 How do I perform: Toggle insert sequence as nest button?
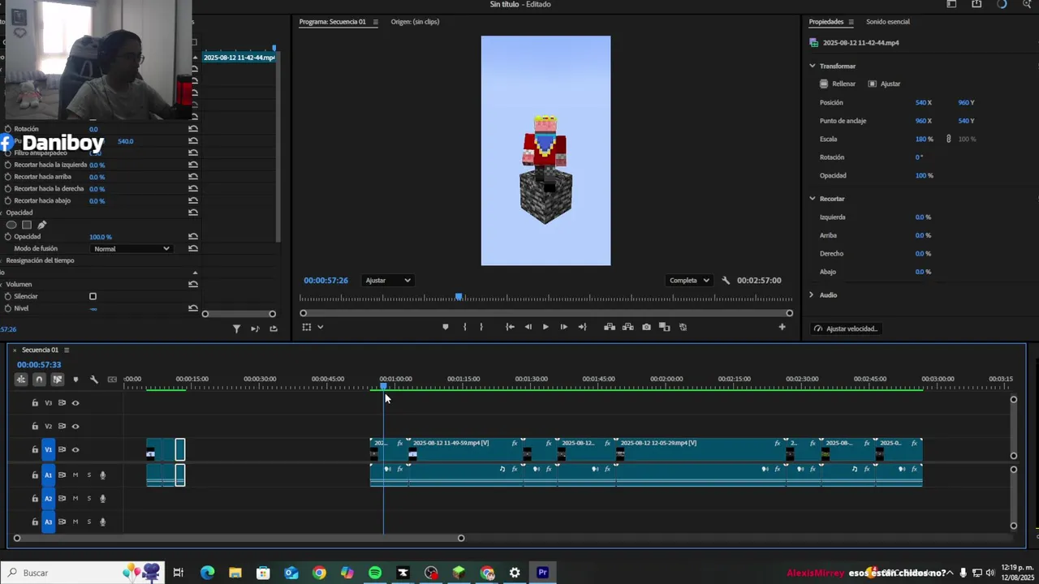pyautogui.click(x=21, y=380)
